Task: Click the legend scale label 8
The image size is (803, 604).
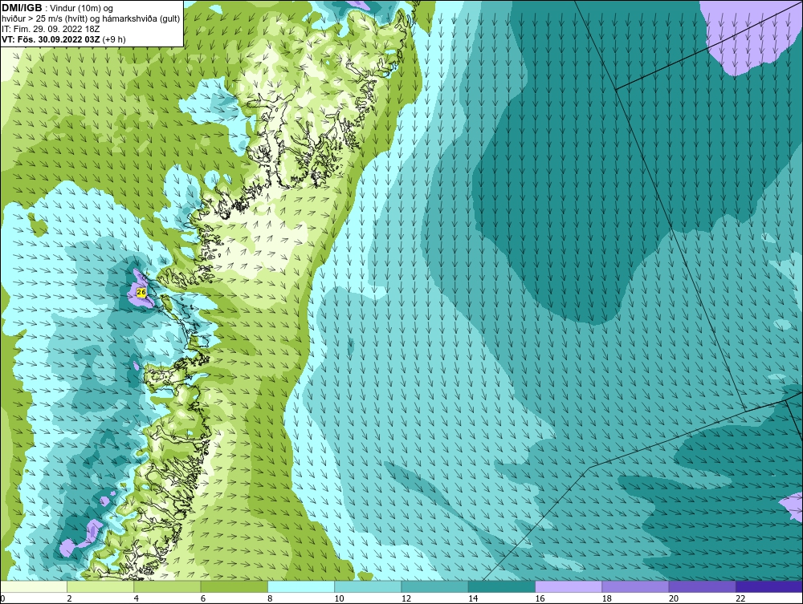Action: tap(270, 599)
